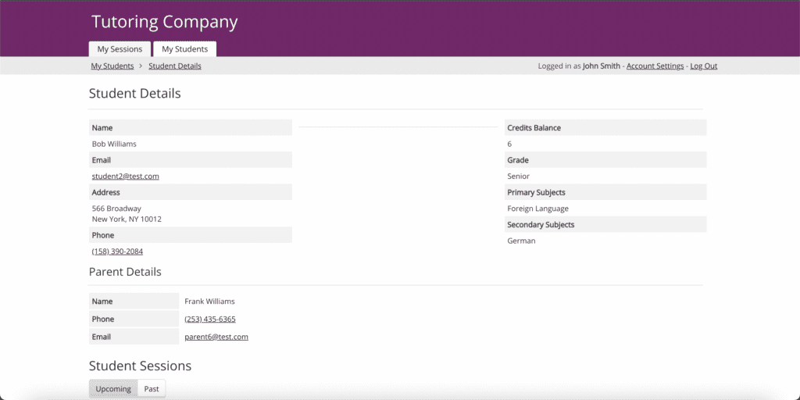Viewport: 800px width, 400px height.
Task: Click the Student Details page heading
Action: tap(134, 94)
